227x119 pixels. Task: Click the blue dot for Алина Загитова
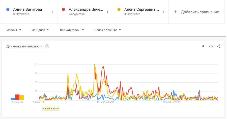click(x=8, y=10)
